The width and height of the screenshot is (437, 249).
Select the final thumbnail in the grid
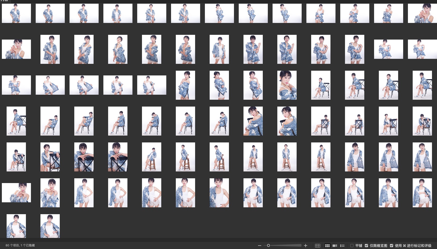click(x=50, y=226)
